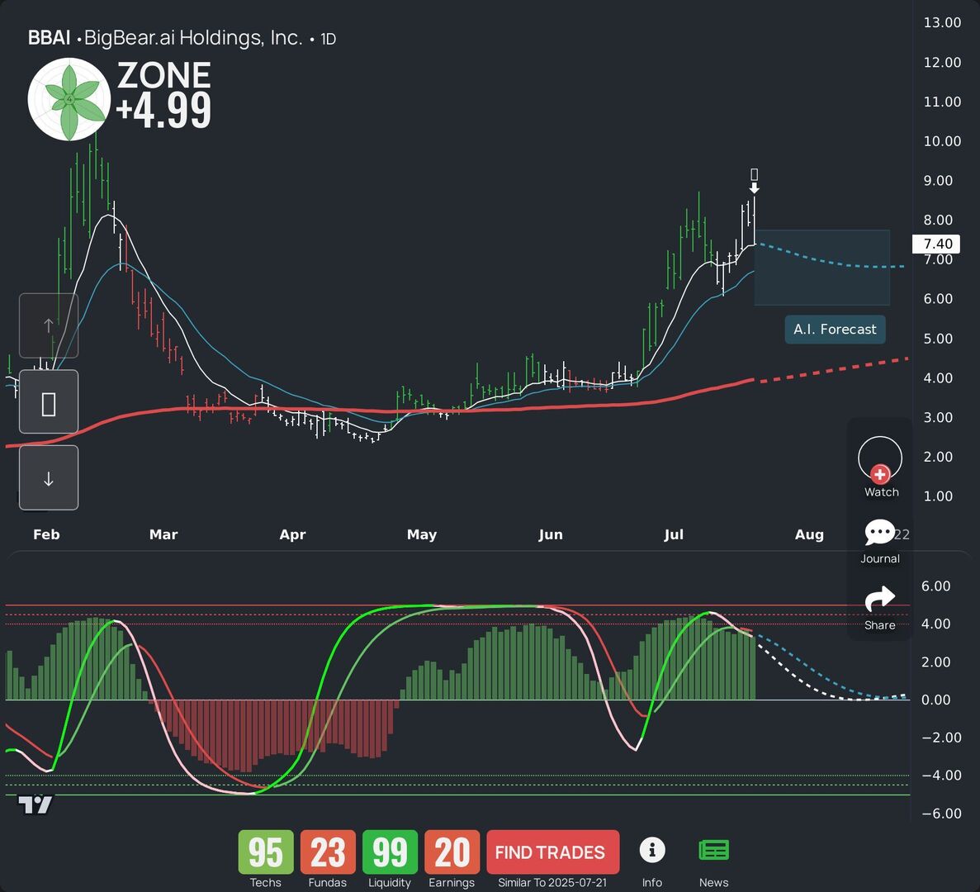
Task: Click the Jul month label on axis
Action: click(674, 534)
